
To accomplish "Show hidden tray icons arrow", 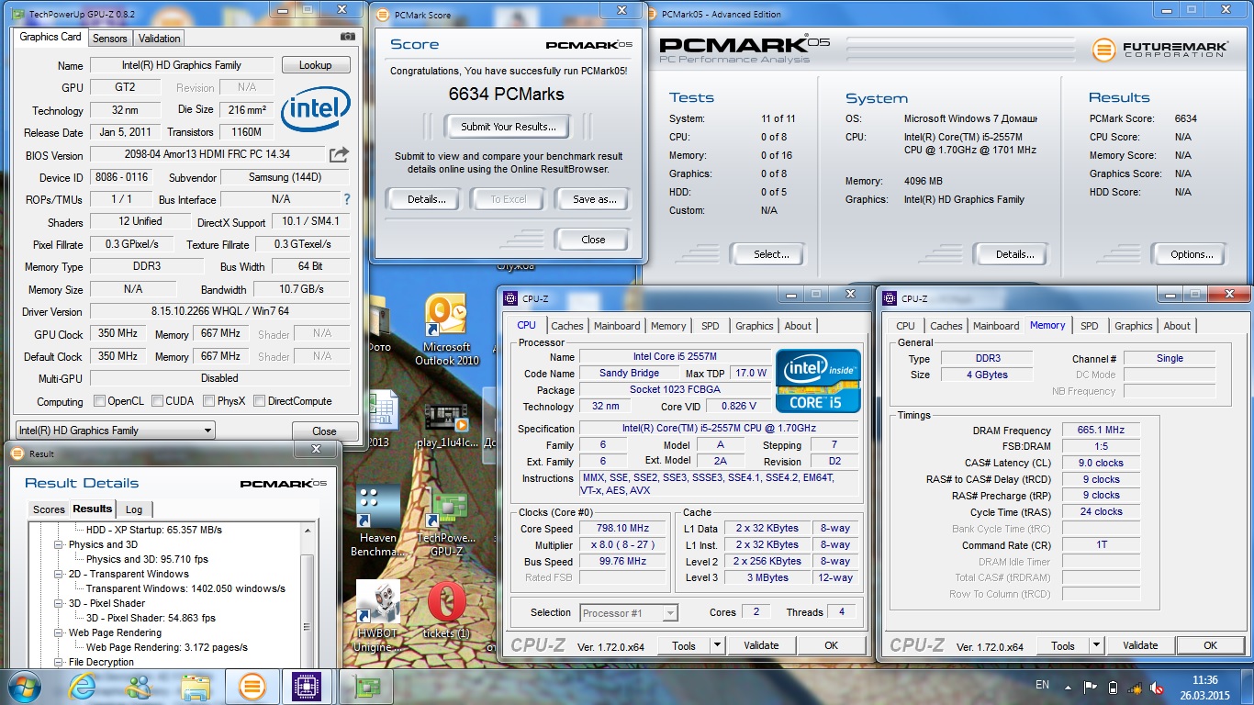I will coord(1068,686).
